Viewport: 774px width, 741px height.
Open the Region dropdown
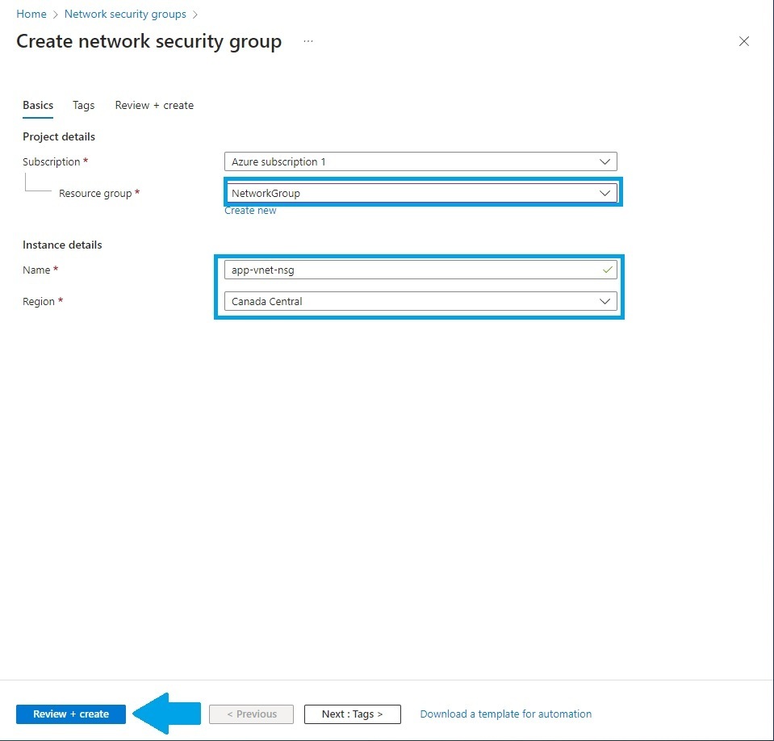point(420,301)
